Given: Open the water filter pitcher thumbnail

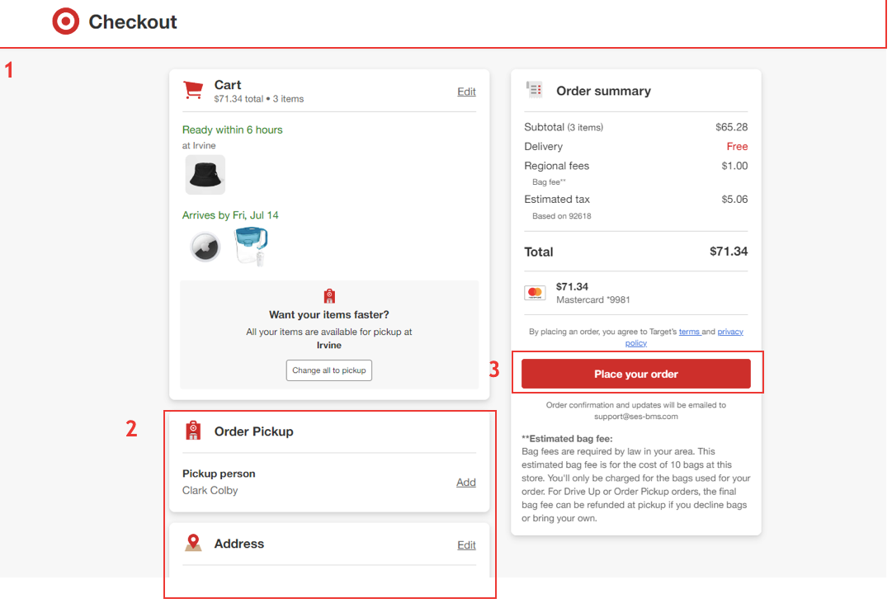Looking at the screenshot, I should point(251,246).
